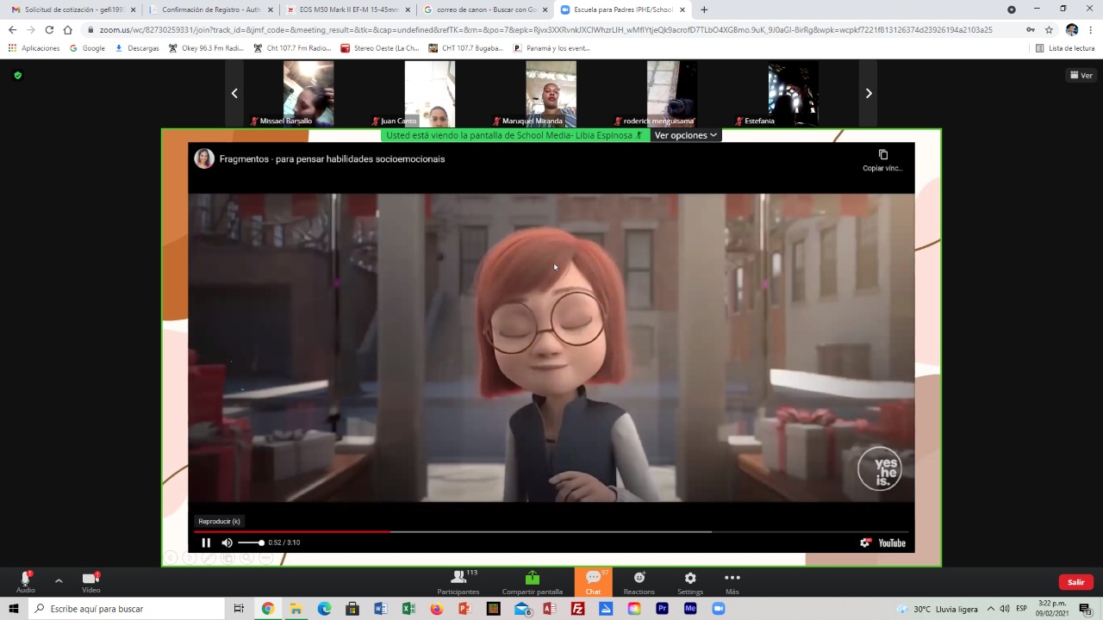
Task: Launch FileZilla from the taskbar
Action: 577,609
